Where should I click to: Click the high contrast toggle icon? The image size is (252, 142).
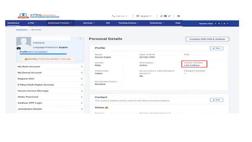[x=178, y=16]
